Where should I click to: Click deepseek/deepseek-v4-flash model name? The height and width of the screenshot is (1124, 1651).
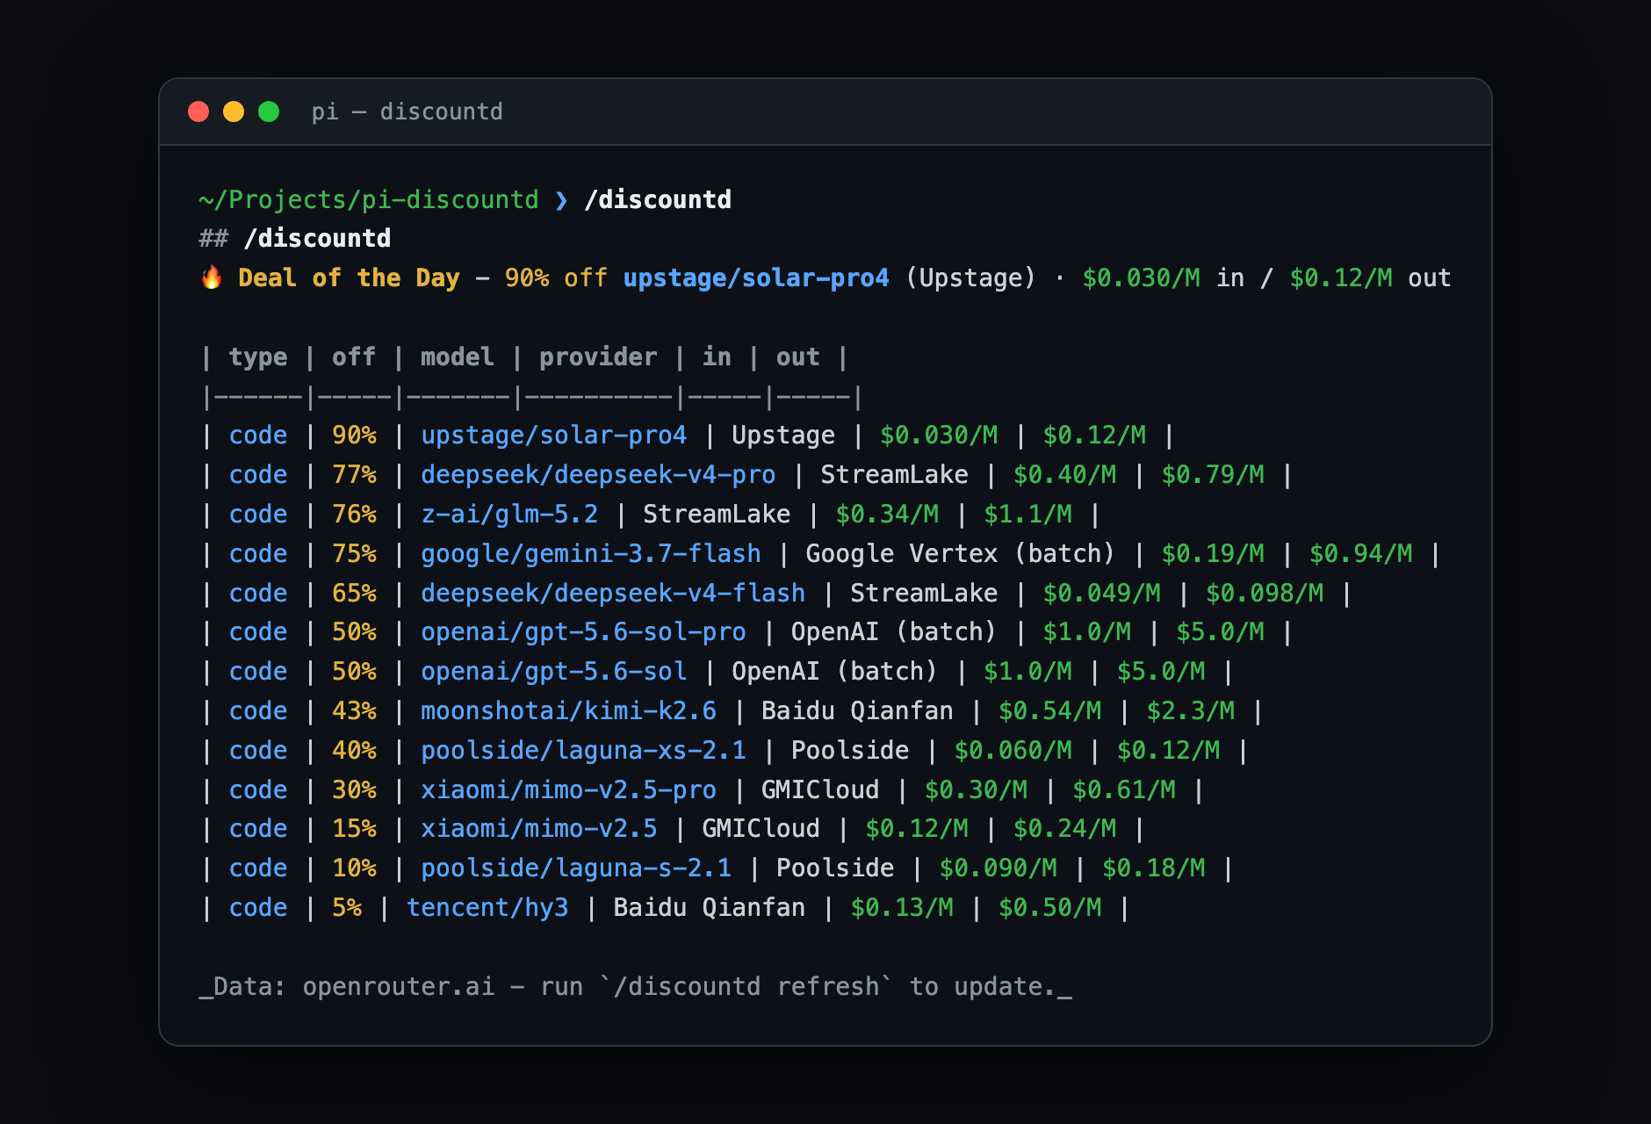click(x=613, y=594)
